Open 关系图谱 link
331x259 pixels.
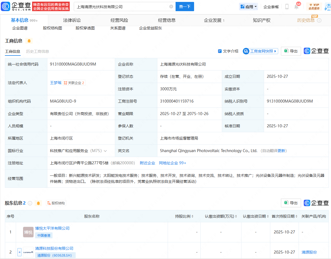point(118,28)
